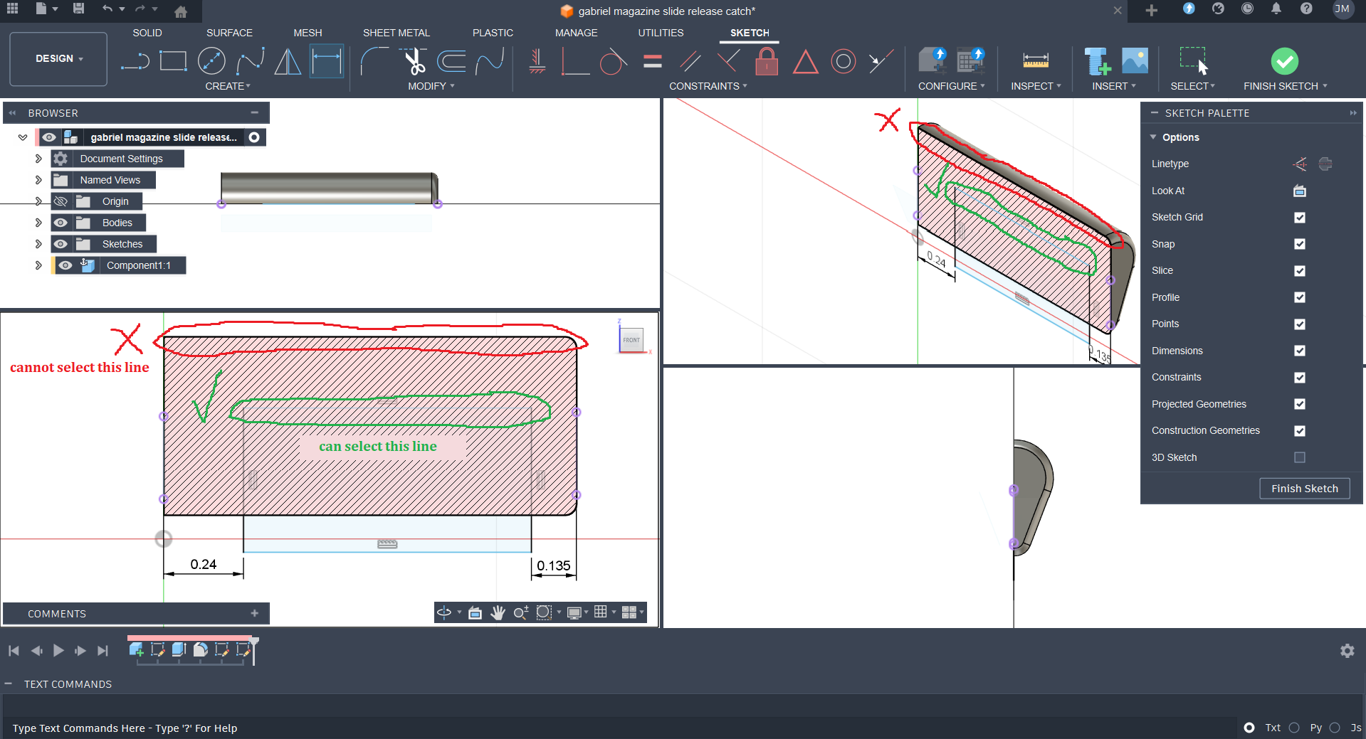Apply the Tangent constraint
Viewport: 1366px width, 739px height.
pos(613,61)
